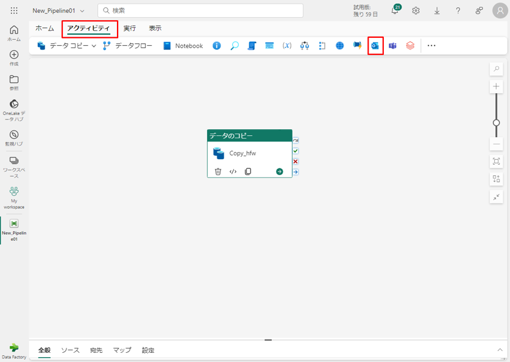View code of Copy_hfw activity
The height and width of the screenshot is (362, 510).
click(233, 171)
